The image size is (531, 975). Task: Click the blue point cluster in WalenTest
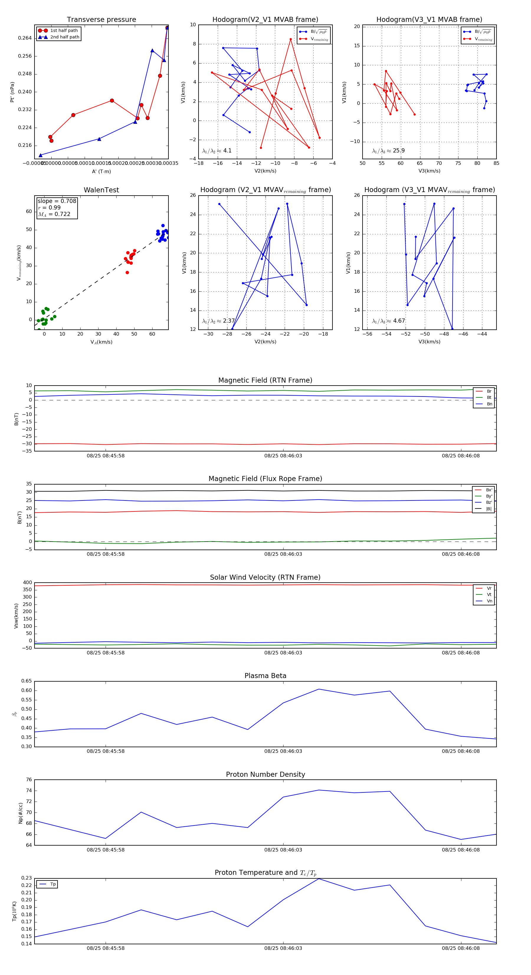point(163,233)
